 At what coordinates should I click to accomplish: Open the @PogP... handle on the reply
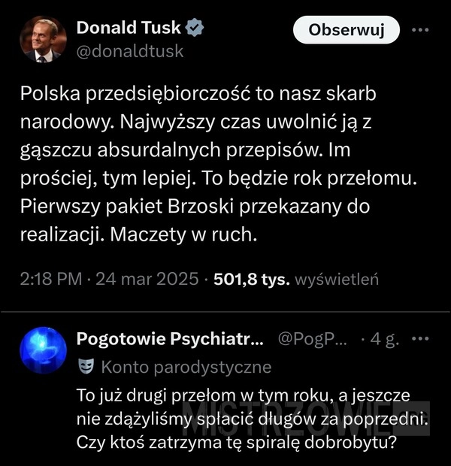tap(313, 339)
